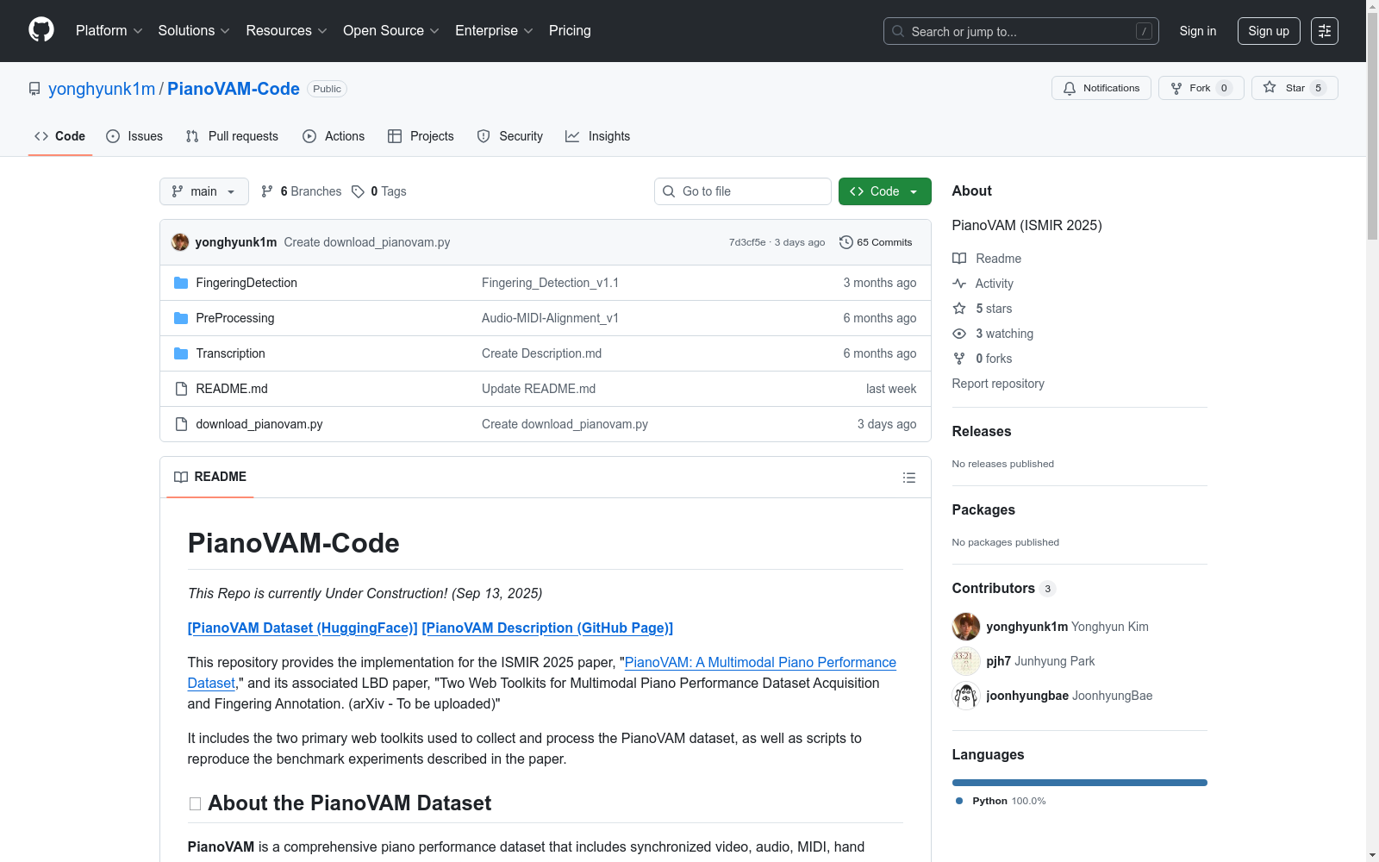Click Report repository link

click(998, 384)
